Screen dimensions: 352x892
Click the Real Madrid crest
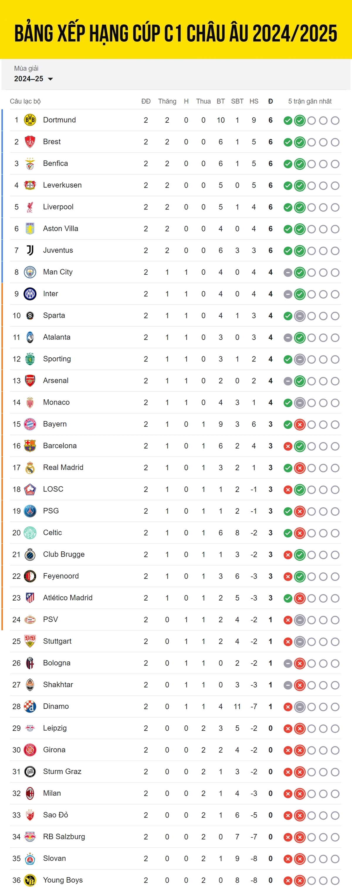(30, 467)
